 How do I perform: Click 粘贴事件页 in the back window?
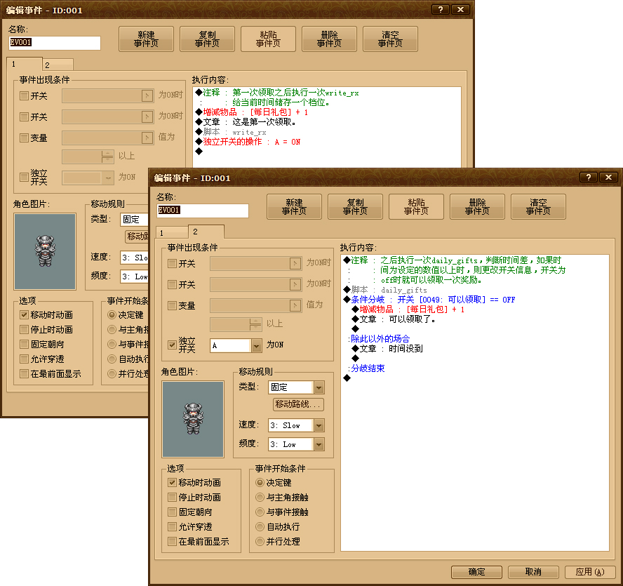click(268, 39)
